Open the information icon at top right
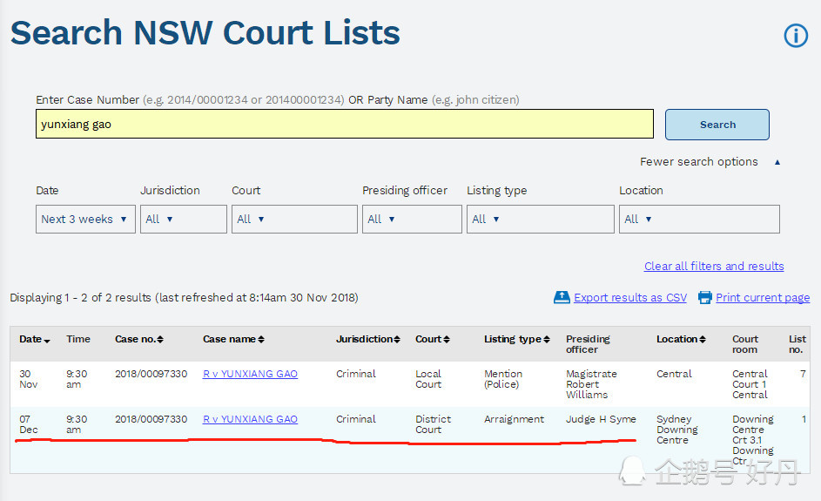This screenshot has height=501, width=821. 796,36
